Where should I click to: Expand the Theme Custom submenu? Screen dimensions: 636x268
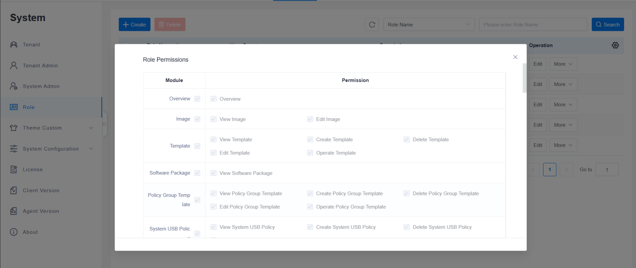click(91, 128)
